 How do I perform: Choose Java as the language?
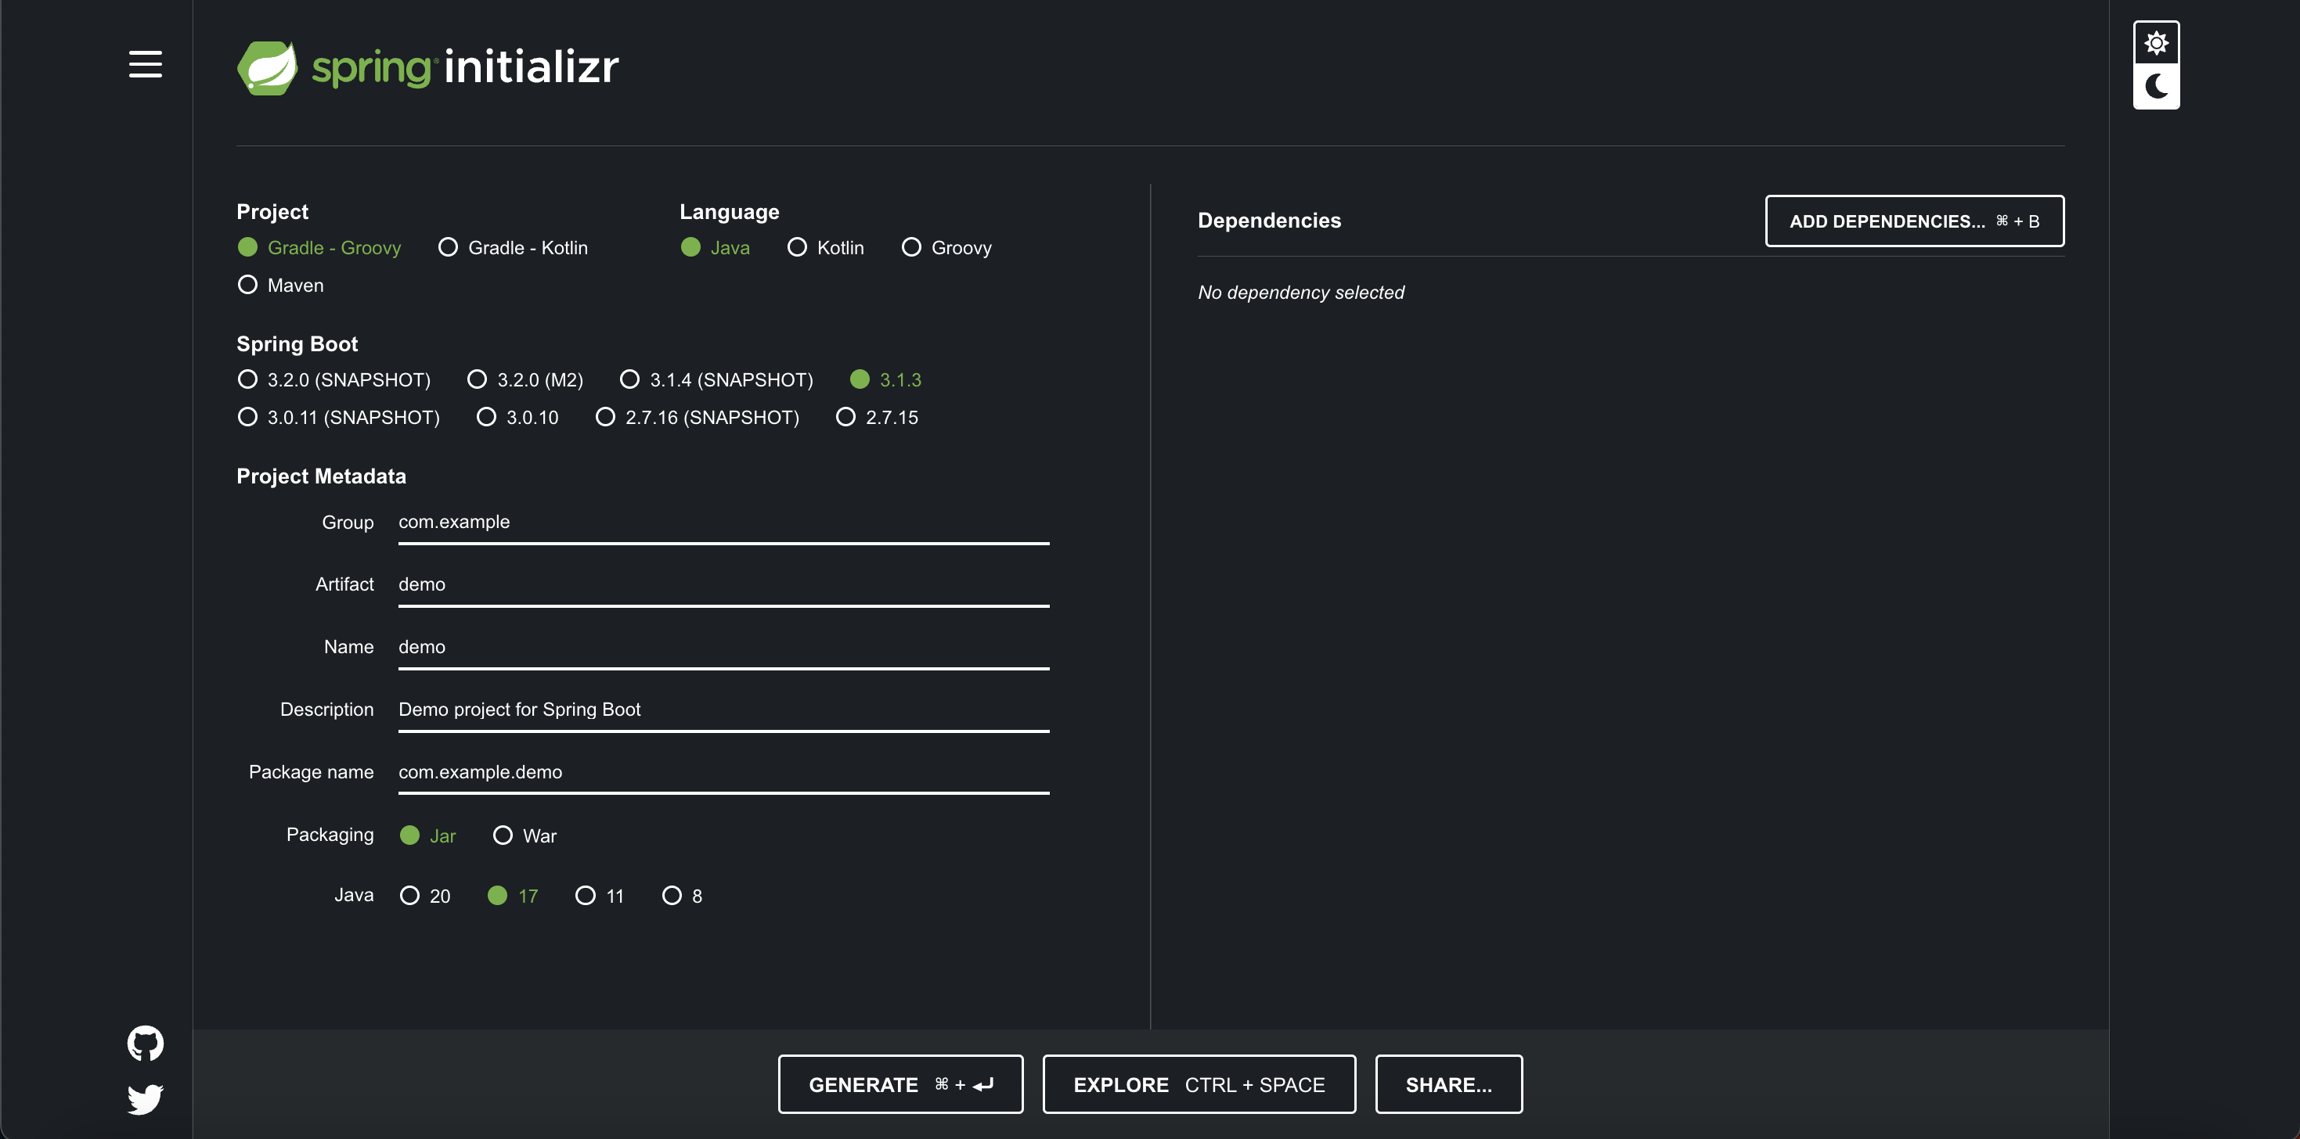coord(716,247)
